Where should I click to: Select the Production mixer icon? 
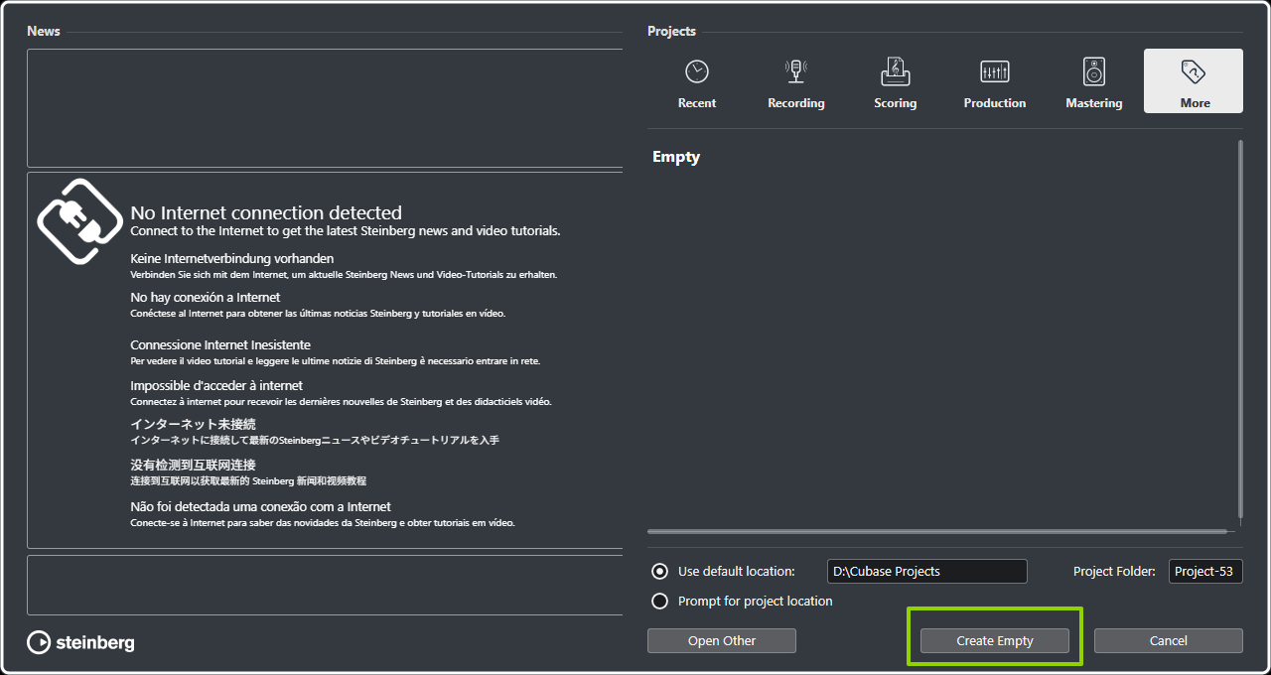point(994,72)
